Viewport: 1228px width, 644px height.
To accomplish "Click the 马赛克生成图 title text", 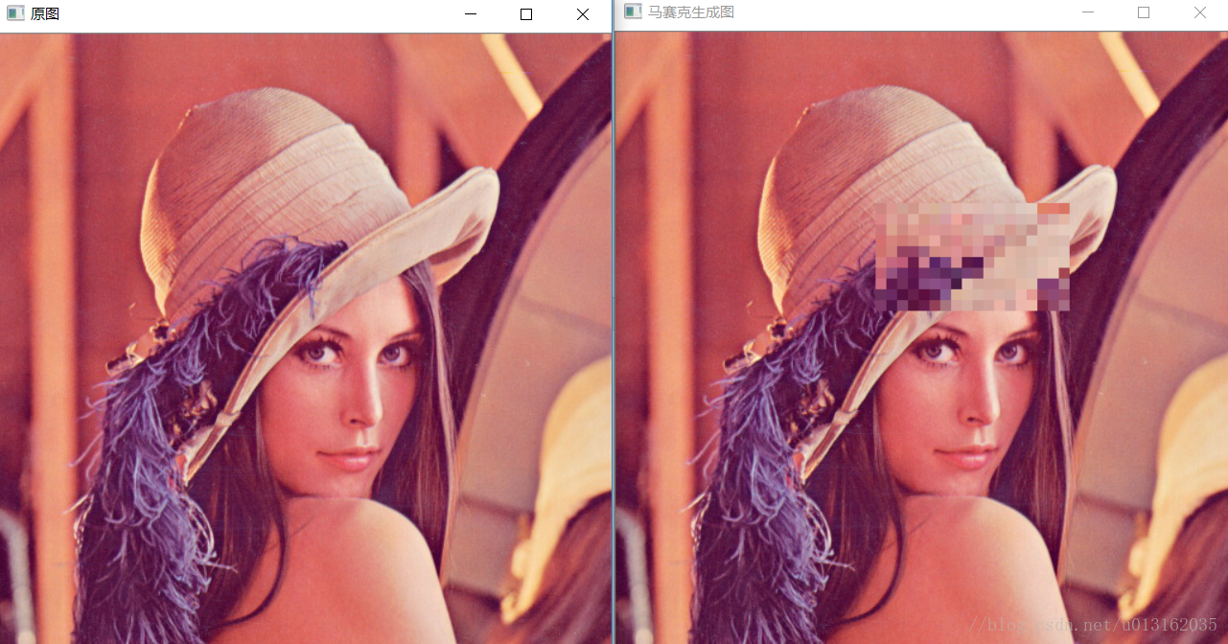I will pyautogui.click(x=691, y=12).
